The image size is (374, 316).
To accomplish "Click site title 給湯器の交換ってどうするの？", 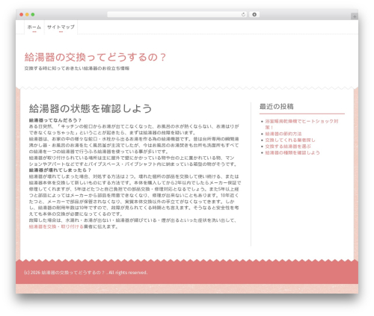I will point(95,58).
